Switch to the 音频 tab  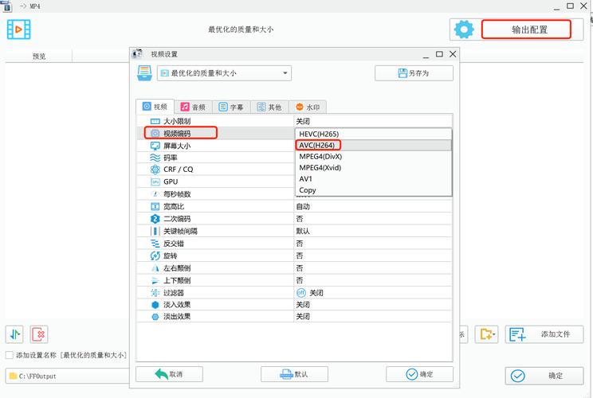(193, 107)
